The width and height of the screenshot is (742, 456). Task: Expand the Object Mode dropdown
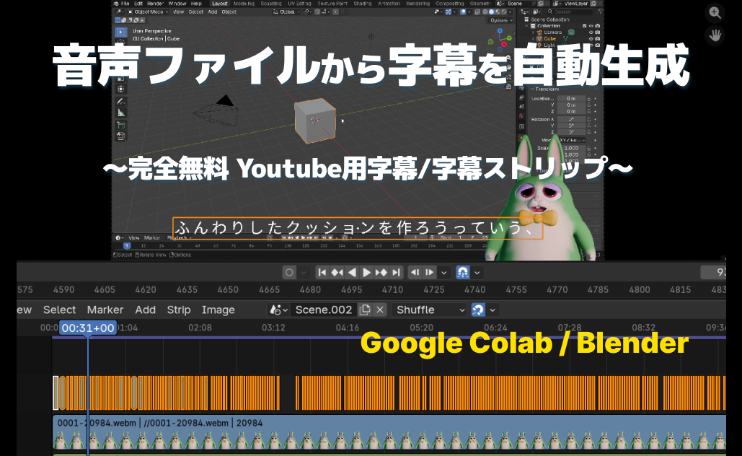(x=148, y=12)
